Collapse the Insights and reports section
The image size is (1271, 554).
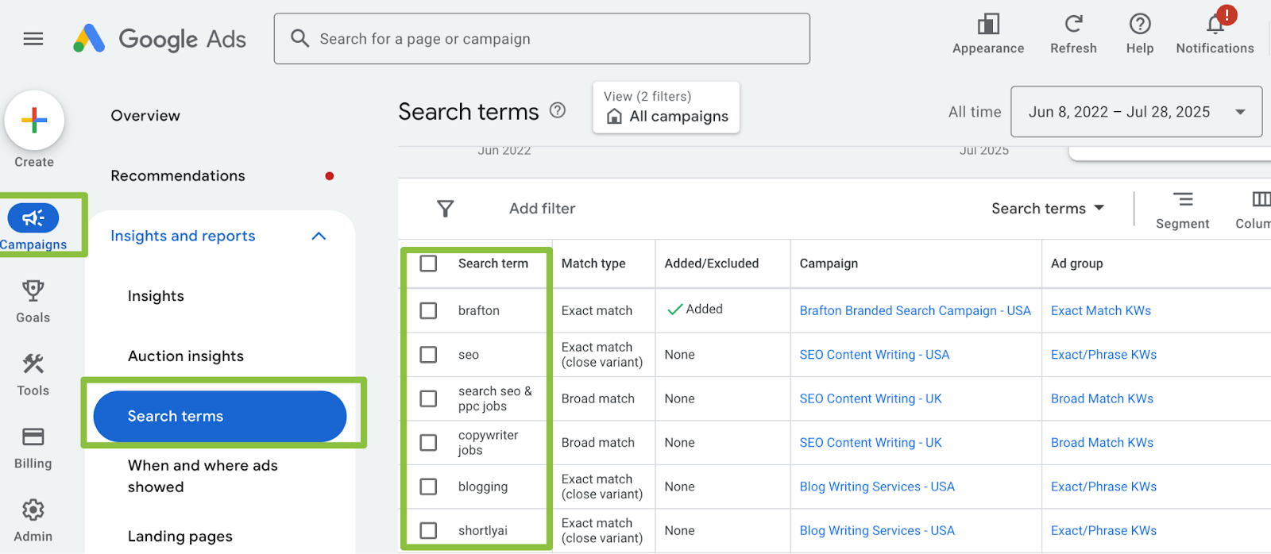tap(319, 237)
